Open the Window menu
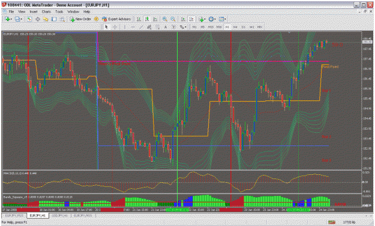 (73, 11)
